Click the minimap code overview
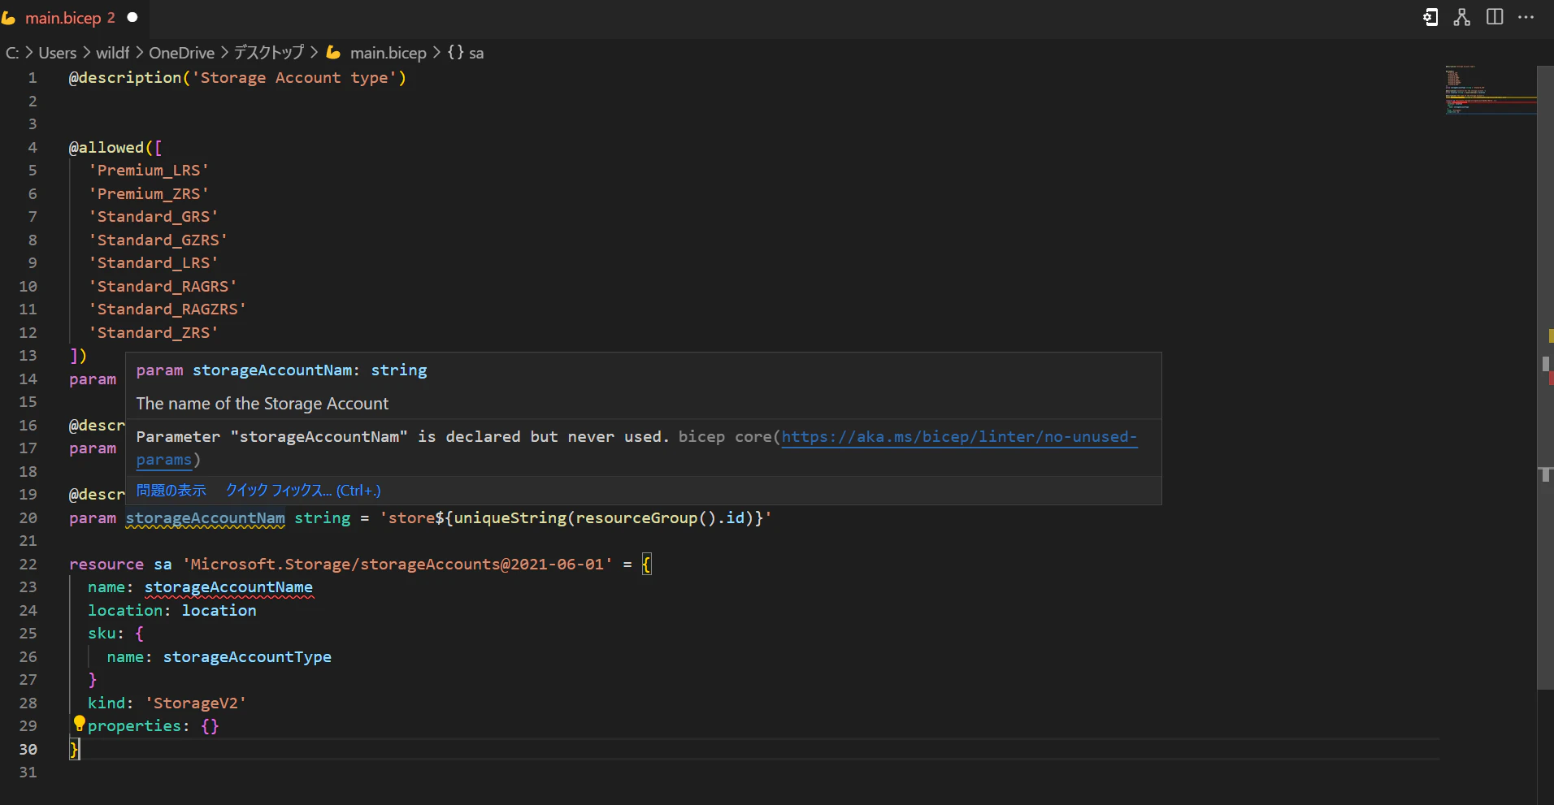This screenshot has width=1554, height=805. [x=1490, y=89]
